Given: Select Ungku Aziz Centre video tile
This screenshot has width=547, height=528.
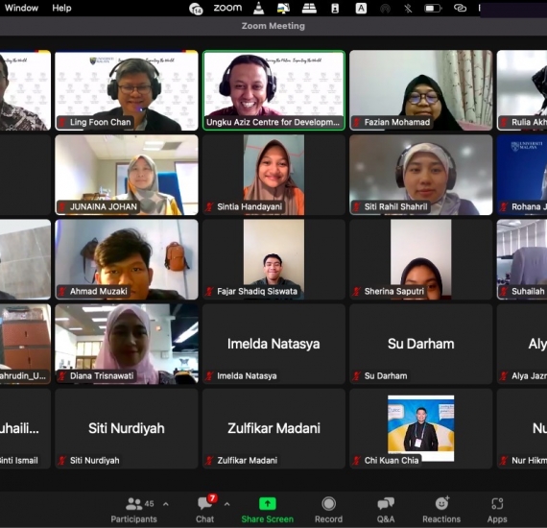Looking at the screenshot, I should point(273,90).
